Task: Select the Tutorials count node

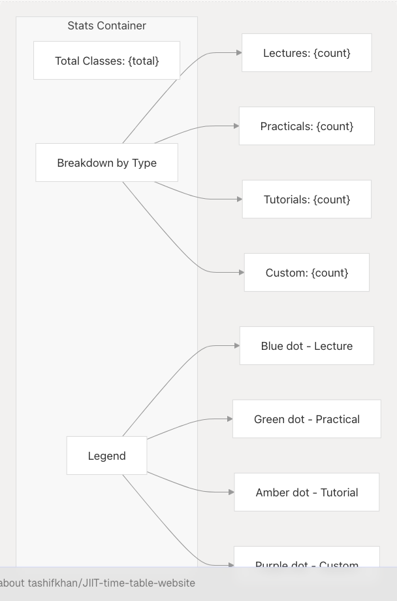Action: [306, 199]
